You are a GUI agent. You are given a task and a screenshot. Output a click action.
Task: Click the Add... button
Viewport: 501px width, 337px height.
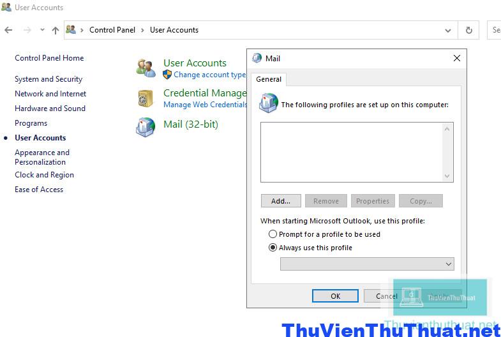click(x=281, y=201)
